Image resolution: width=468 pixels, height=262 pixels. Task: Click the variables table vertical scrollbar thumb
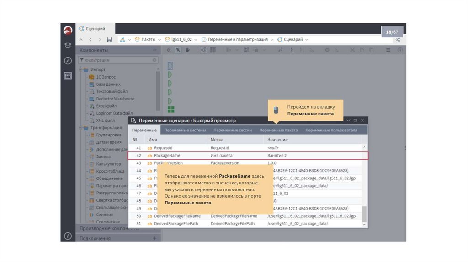click(364, 215)
